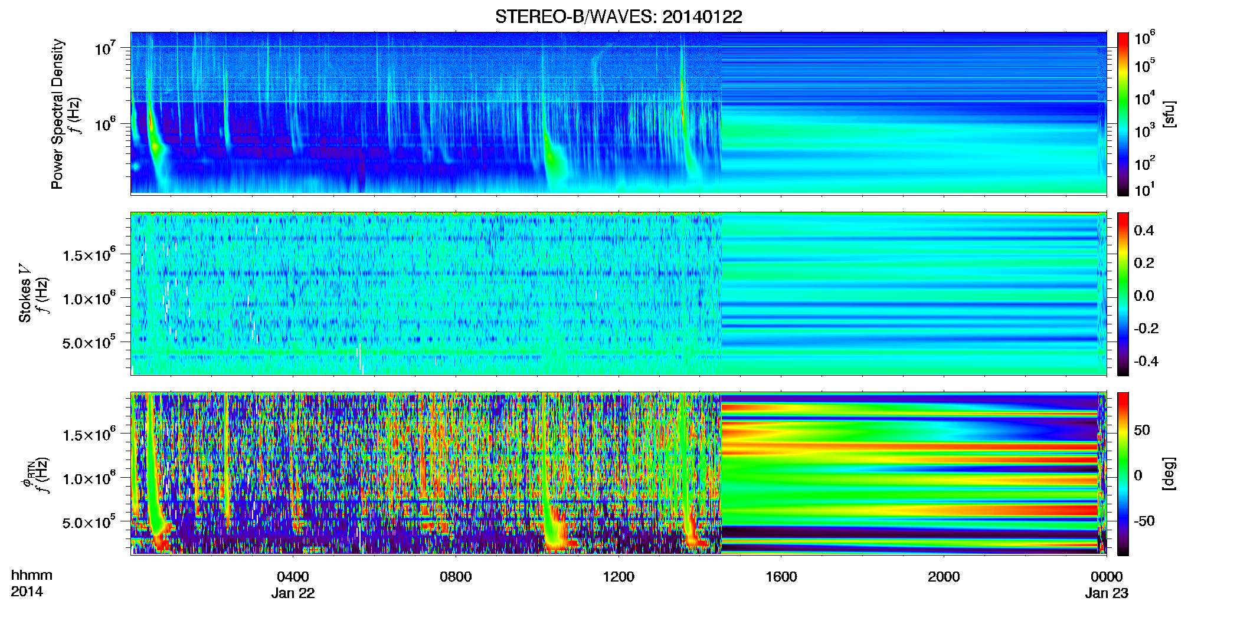Viewport: 1237px width, 637px height.
Task: Click the Jan 23 date label
Action: [1107, 593]
